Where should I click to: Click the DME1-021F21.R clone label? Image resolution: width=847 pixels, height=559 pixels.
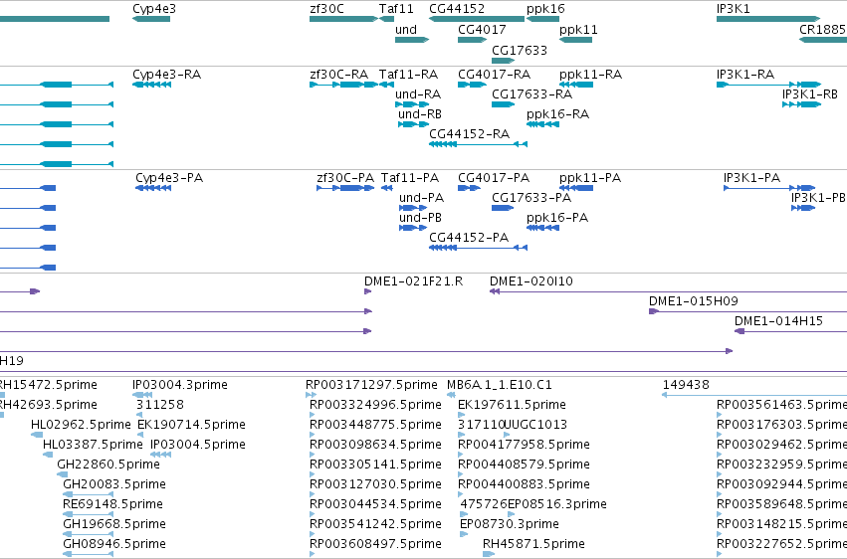414,281
